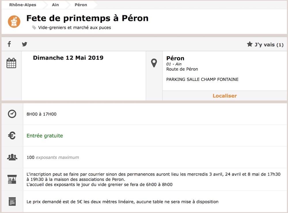Click the Péron town name heading
Image resolution: width=288 pixels, height=213 pixels.
tap(175, 58)
